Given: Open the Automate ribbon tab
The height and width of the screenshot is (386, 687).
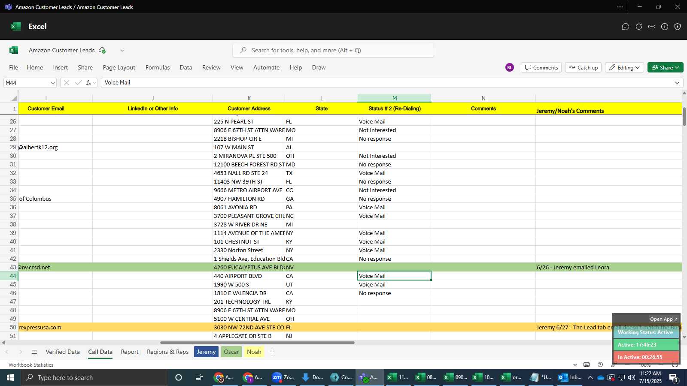Looking at the screenshot, I should (x=266, y=68).
